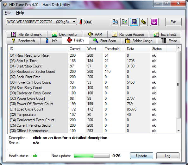Switch to the Folder Usage tab

[139, 41]
